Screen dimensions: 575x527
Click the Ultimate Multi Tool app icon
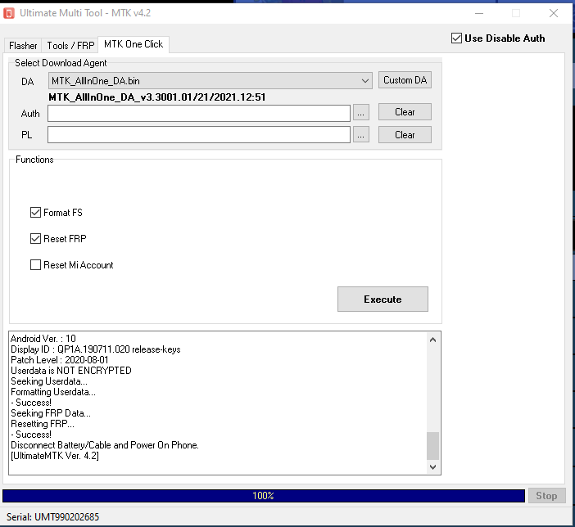[x=9, y=13]
